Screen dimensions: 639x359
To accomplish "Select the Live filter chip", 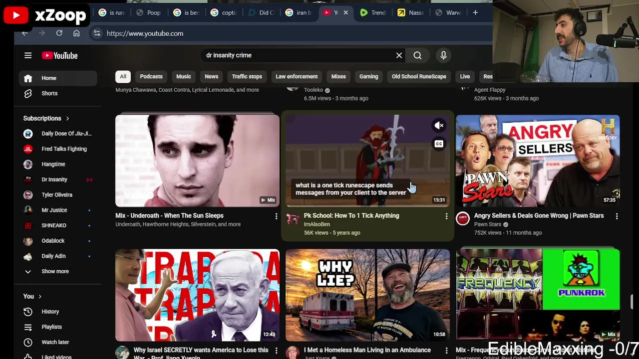I will (465, 76).
